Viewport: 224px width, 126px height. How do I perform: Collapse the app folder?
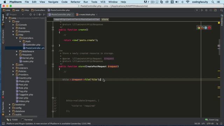10,21
